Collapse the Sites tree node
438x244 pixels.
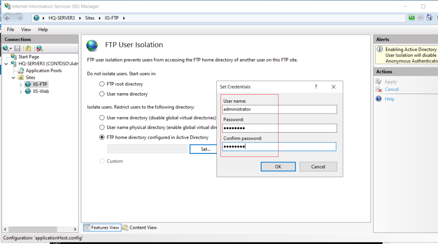(13, 78)
